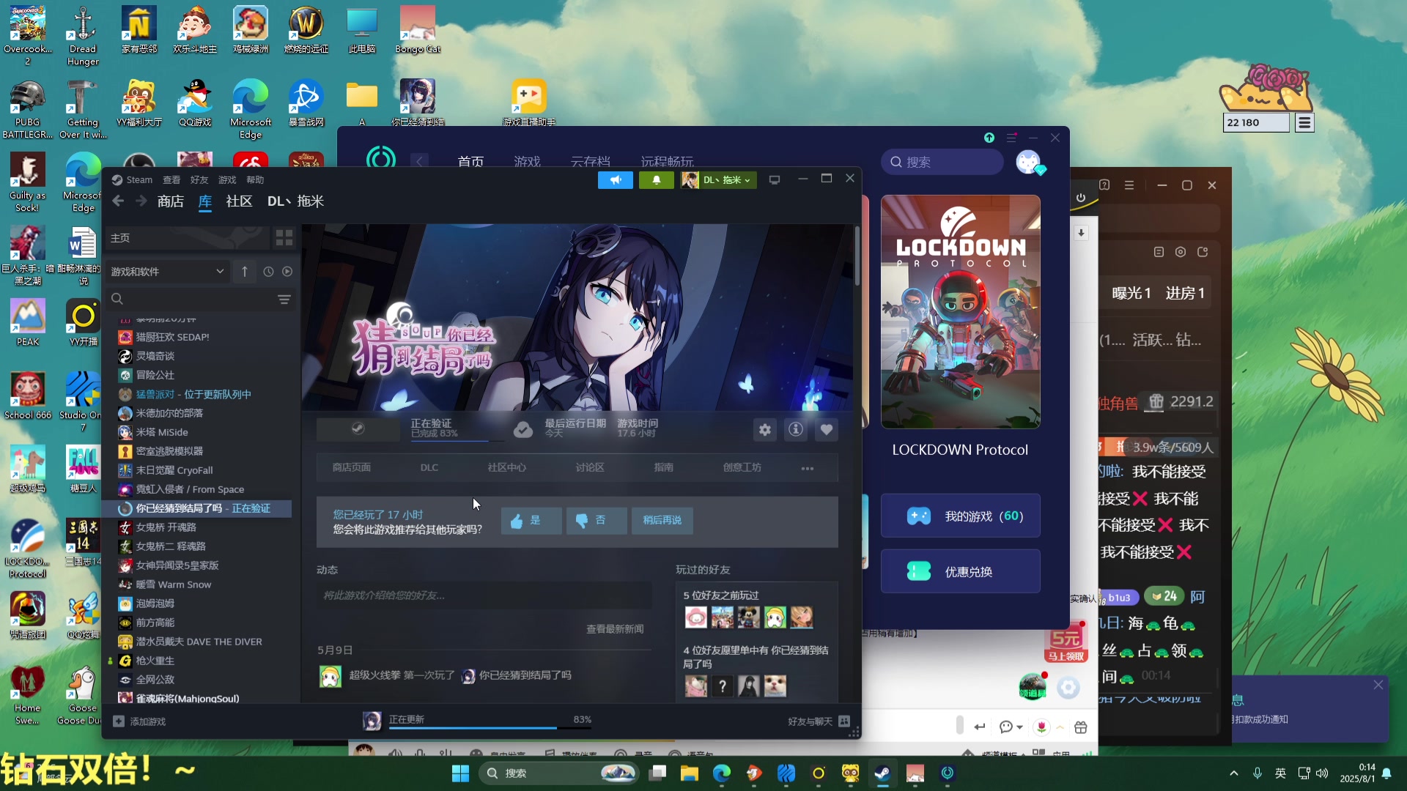Viewport: 1407px width, 791px height.
Task: Open Steam from Windows taskbar
Action: [882, 773]
